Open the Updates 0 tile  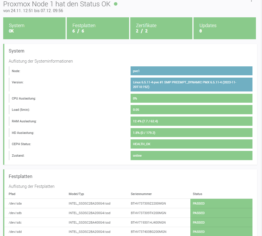click(224, 28)
